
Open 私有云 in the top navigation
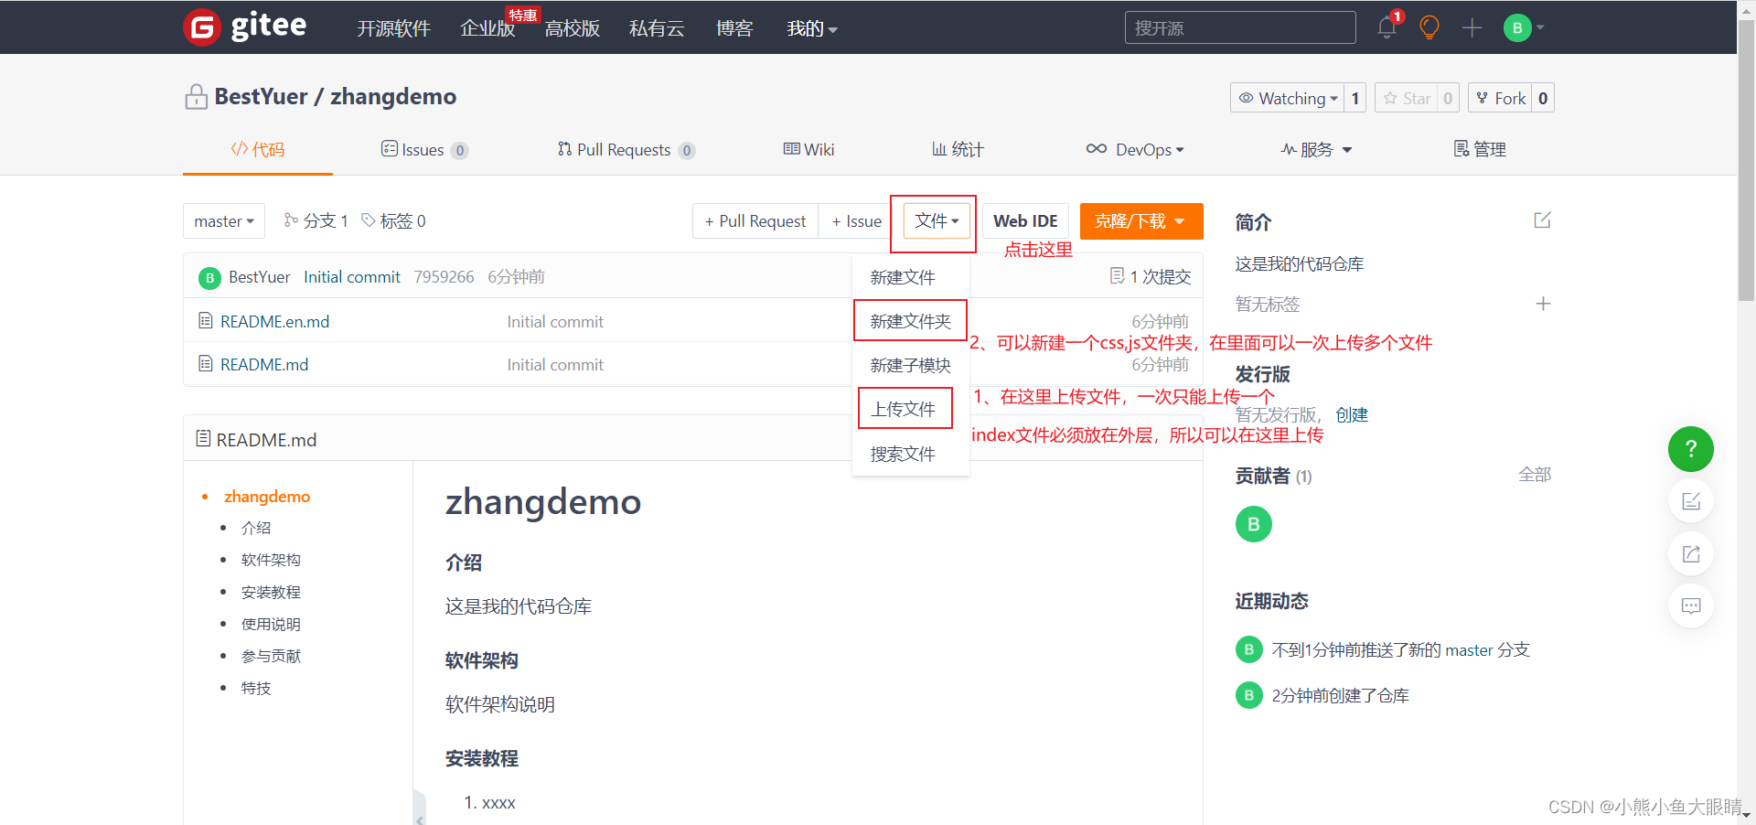(x=657, y=28)
